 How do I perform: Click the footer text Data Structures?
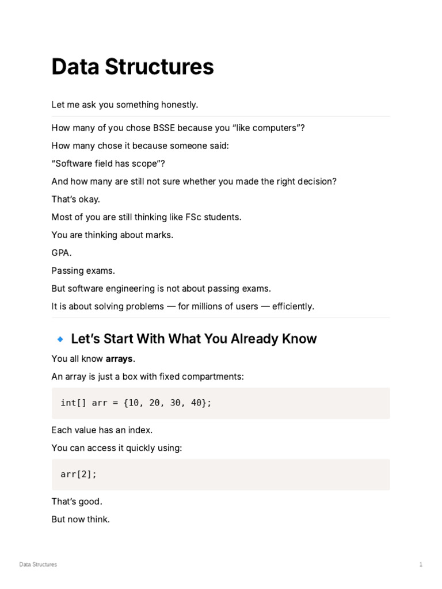coord(38,564)
